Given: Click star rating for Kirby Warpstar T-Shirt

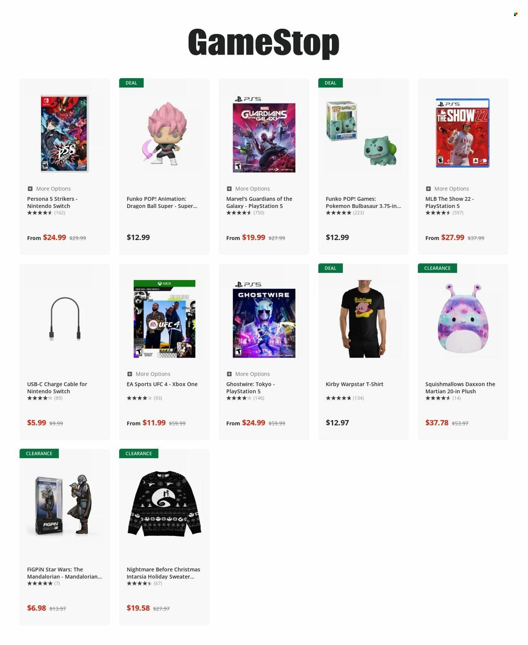Looking at the screenshot, I should click(x=338, y=398).
